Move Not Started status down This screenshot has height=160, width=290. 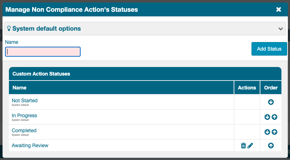click(271, 102)
